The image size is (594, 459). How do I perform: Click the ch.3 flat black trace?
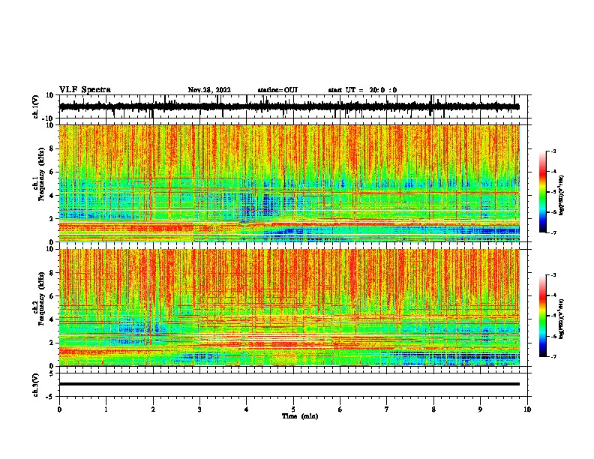coord(289,384)
